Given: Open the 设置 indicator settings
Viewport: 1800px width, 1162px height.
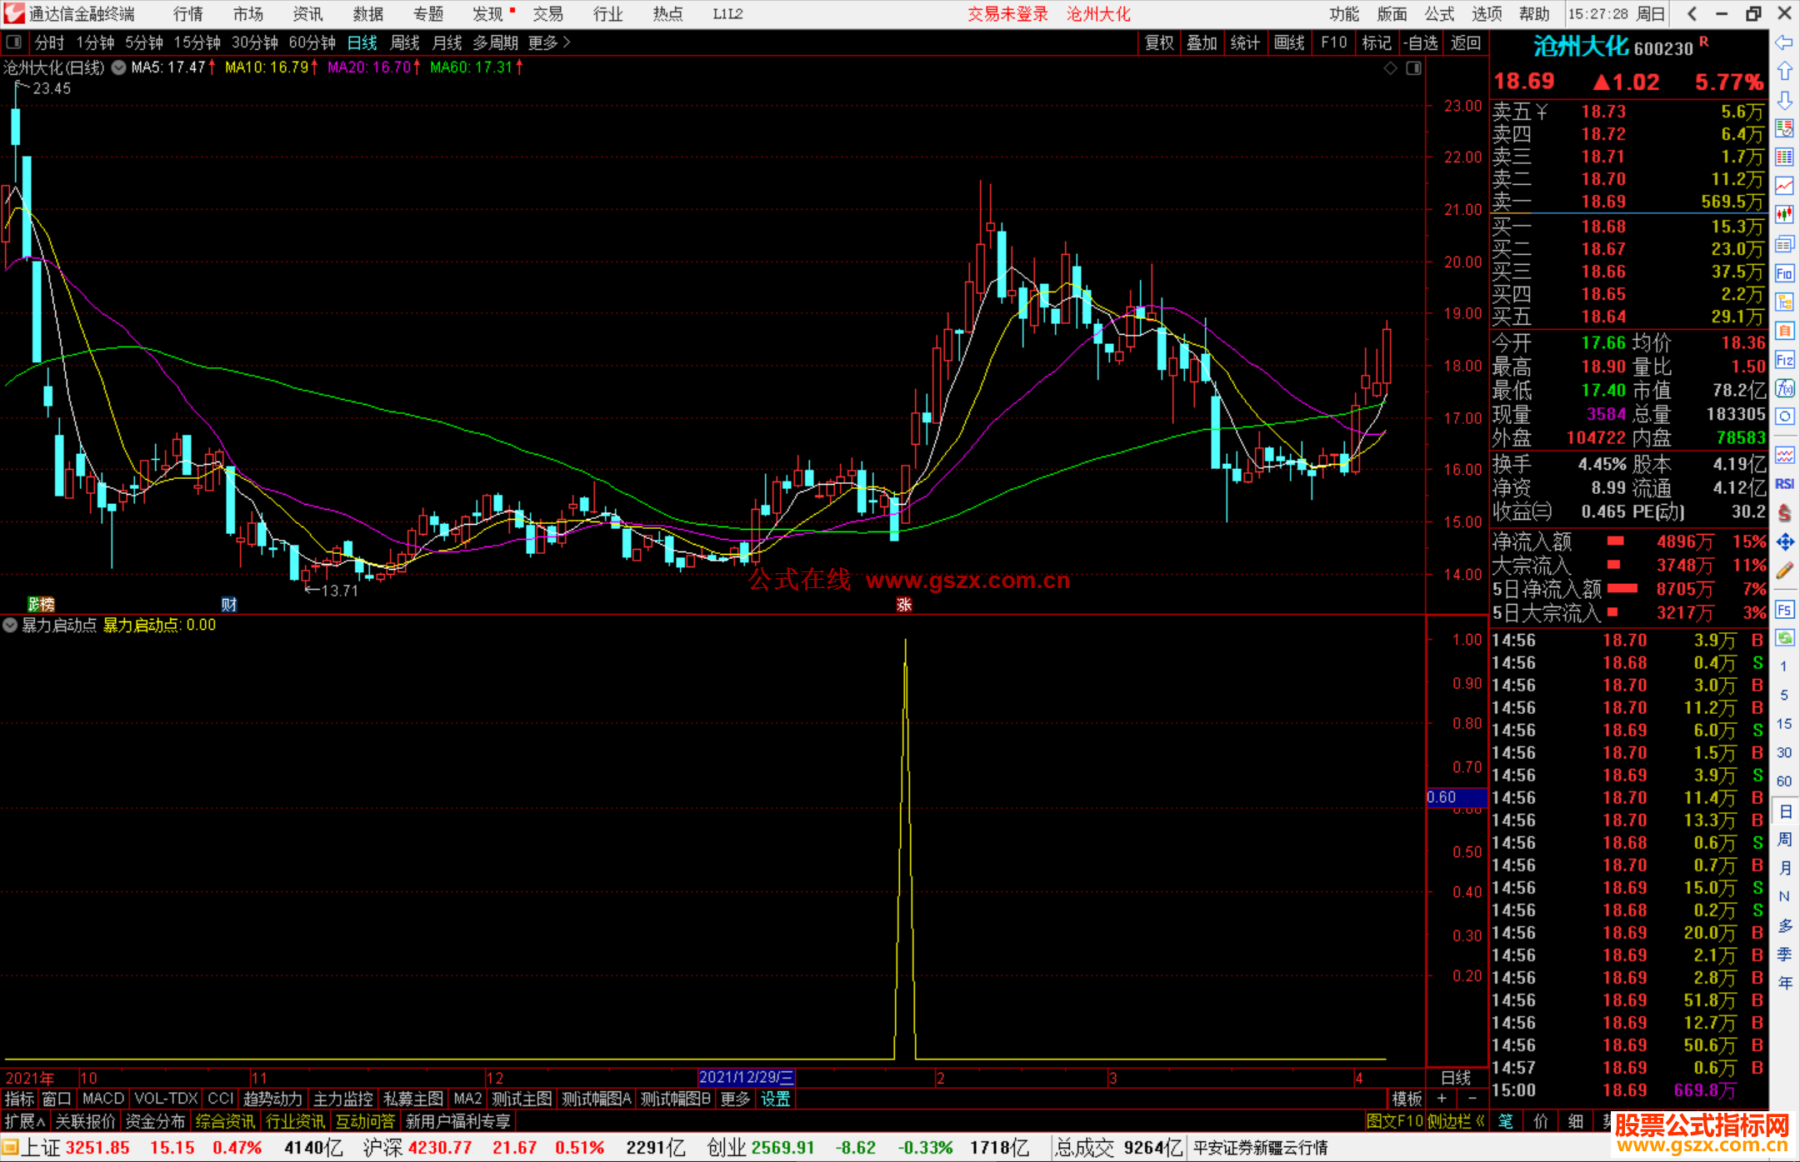Looking at the screenshot, I should (775, 1099).
